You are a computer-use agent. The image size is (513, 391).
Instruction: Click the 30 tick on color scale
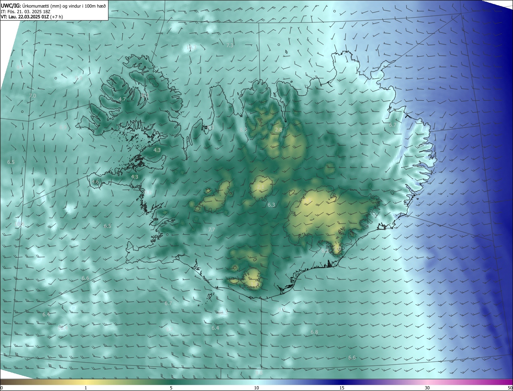(427, 388)
